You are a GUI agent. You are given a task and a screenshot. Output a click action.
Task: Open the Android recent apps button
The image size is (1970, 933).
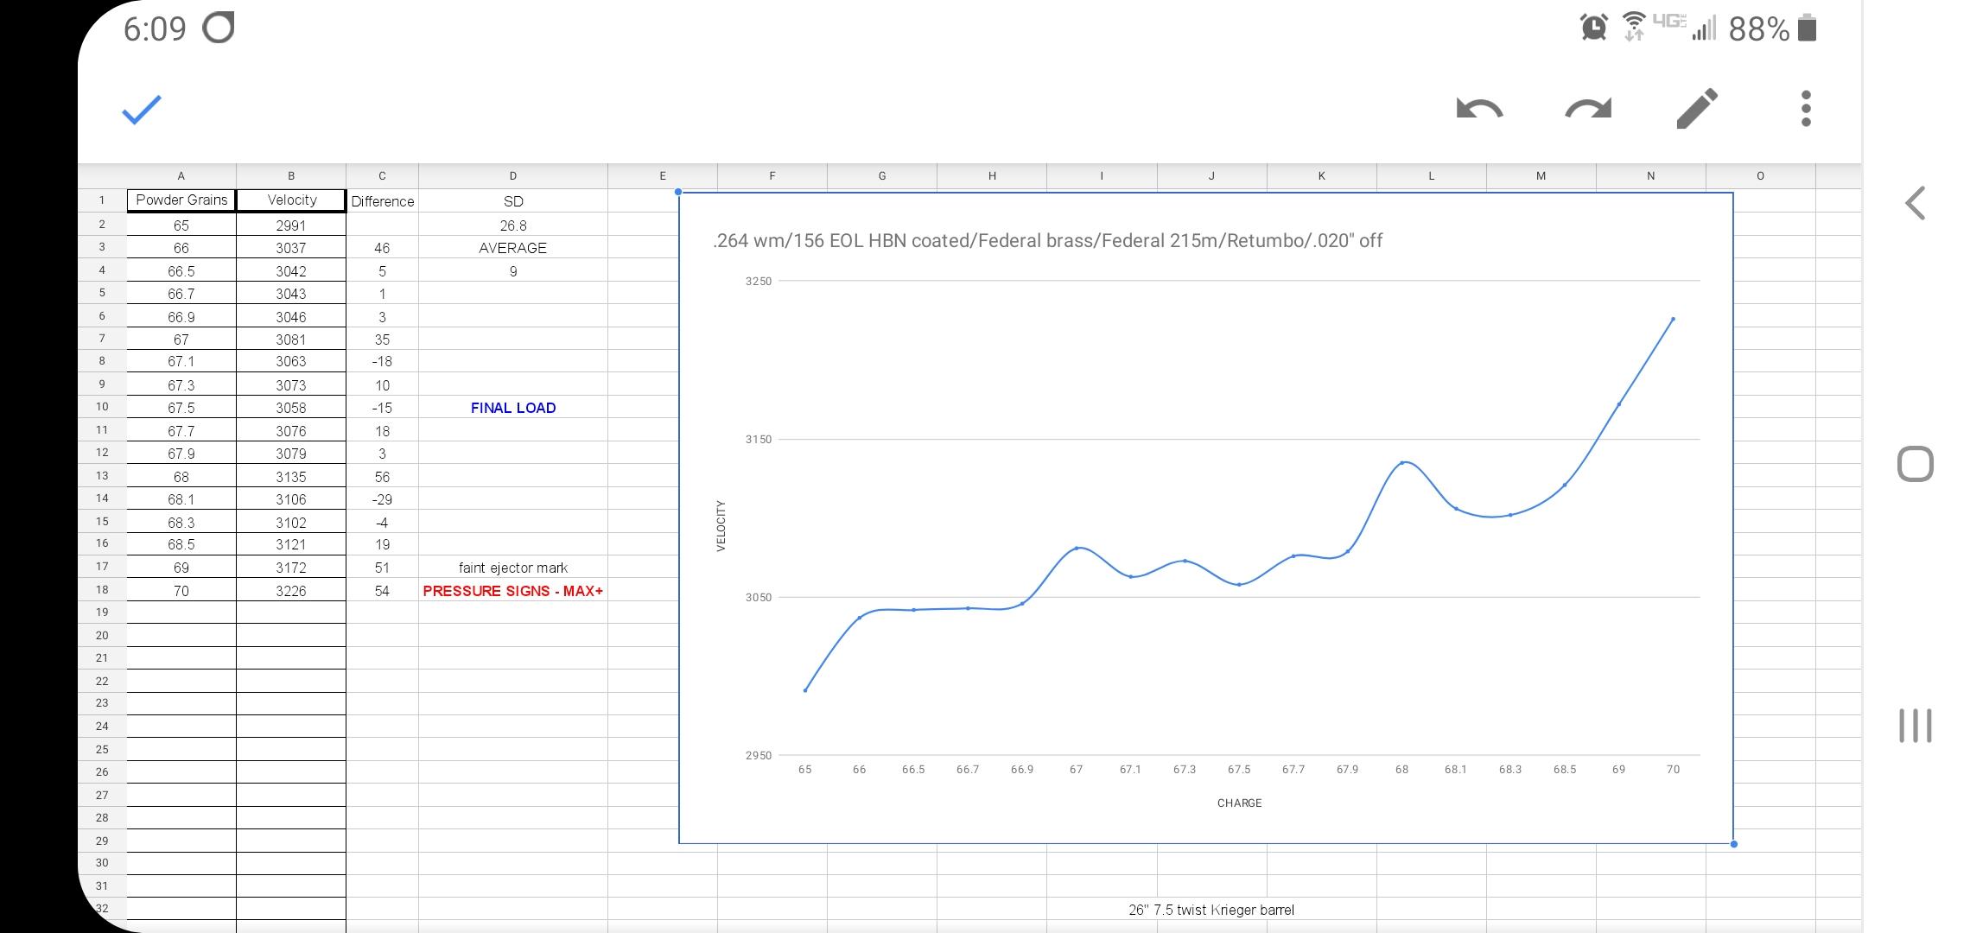click(x=1916, y=726)
